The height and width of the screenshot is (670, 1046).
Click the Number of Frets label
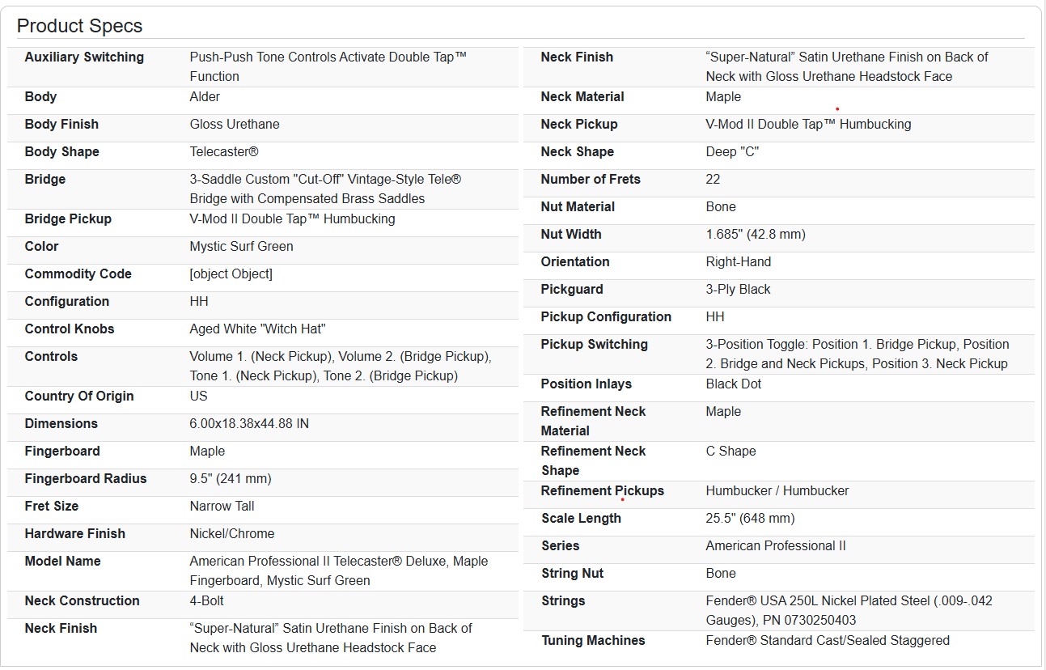[x=591, y=180]
